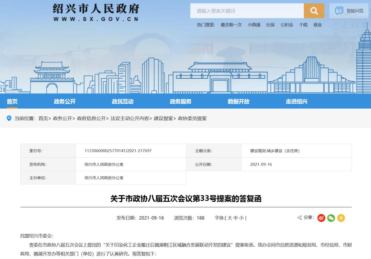Share article to Qzone

(x=340, y=217)
